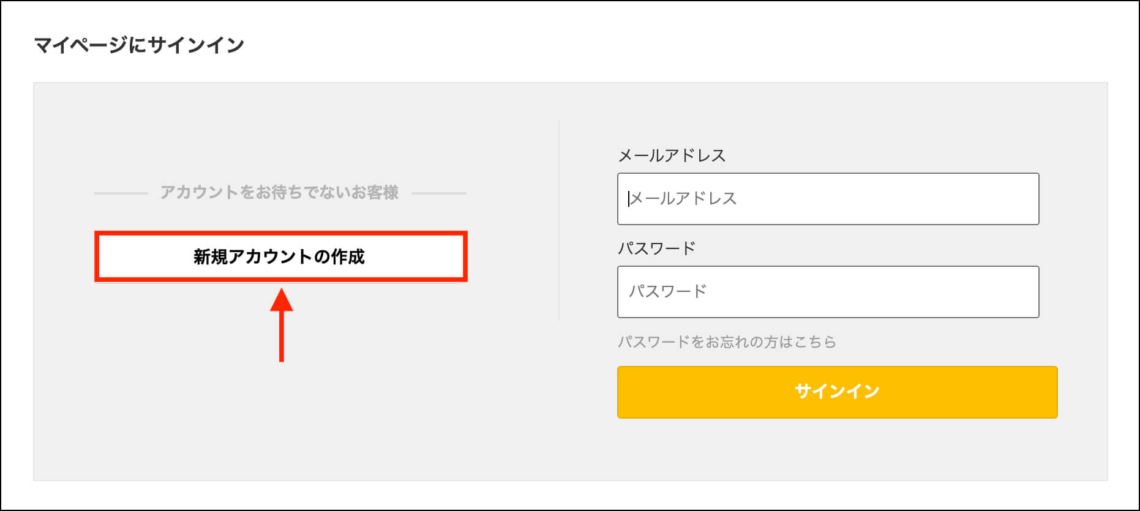Viewport: 1140px width, 511px height.
Task: Click the red upward arrow annotation
Action: (282, 325)
